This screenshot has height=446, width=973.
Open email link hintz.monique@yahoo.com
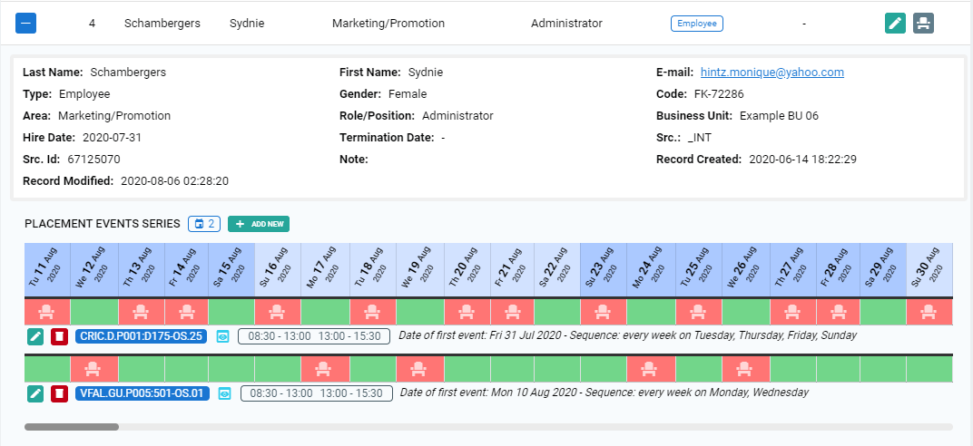(772, 73)
